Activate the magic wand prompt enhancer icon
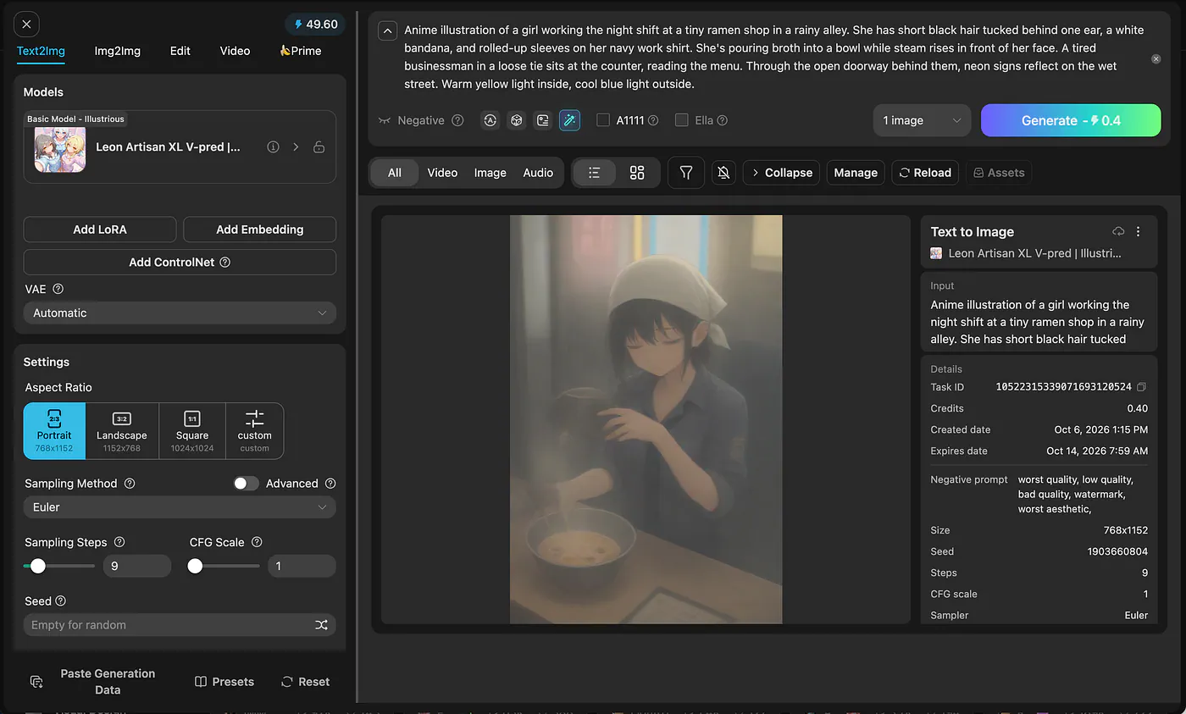 tap(570, 120)
